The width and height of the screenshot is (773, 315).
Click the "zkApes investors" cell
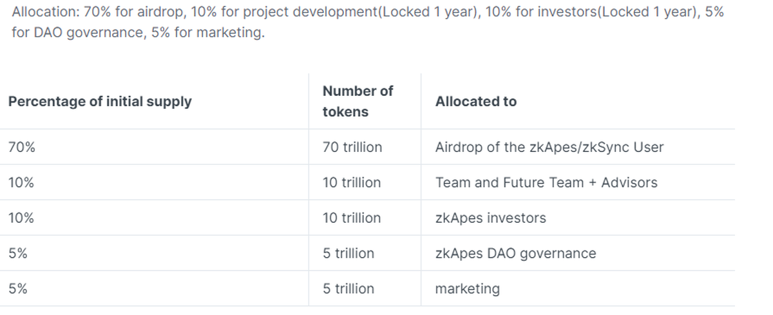pos(491,218)
